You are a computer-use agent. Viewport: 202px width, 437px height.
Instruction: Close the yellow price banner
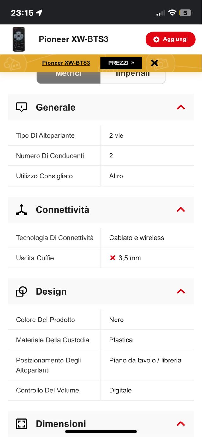tap(154, 63)
